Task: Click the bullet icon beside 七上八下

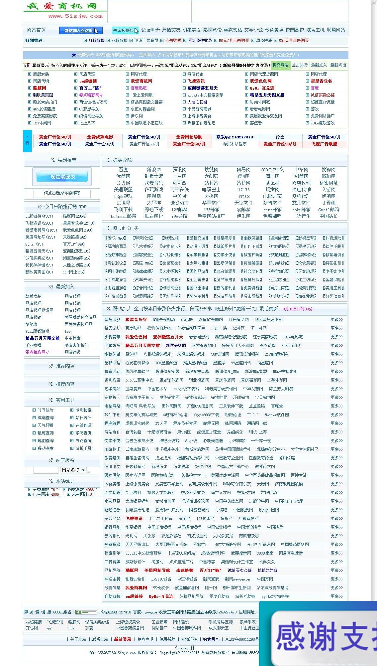Action: pos(76,123)
